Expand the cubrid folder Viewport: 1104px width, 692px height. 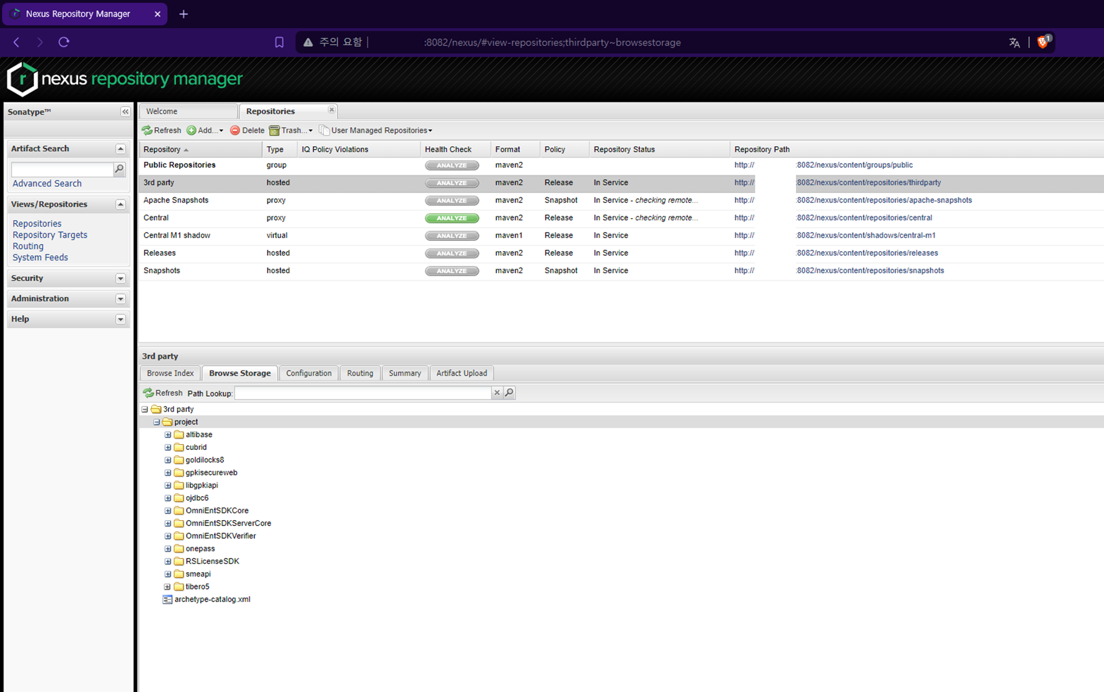click(168, 447)
